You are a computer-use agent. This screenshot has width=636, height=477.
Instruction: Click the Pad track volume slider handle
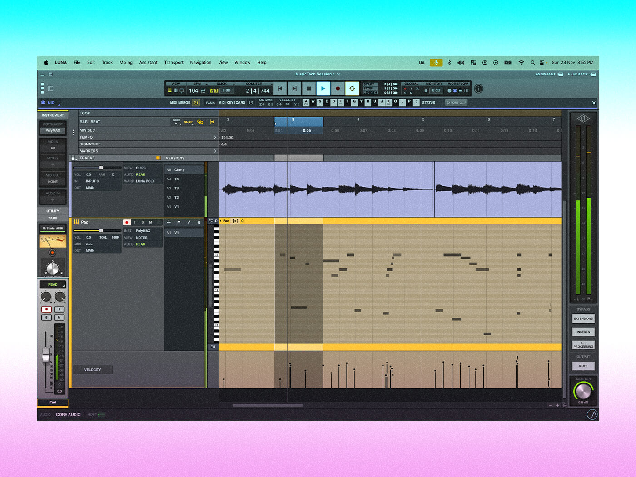point(101,231)
